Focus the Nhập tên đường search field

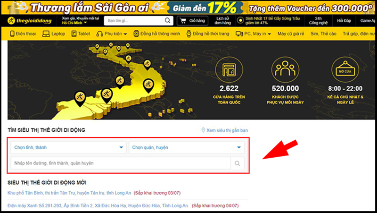pos(121,163)
